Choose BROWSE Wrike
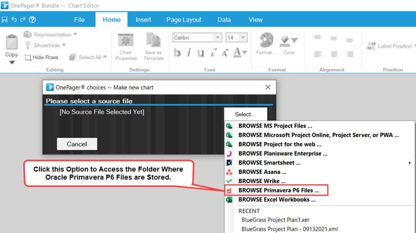416x233 pixels. [x=319, y=181]
